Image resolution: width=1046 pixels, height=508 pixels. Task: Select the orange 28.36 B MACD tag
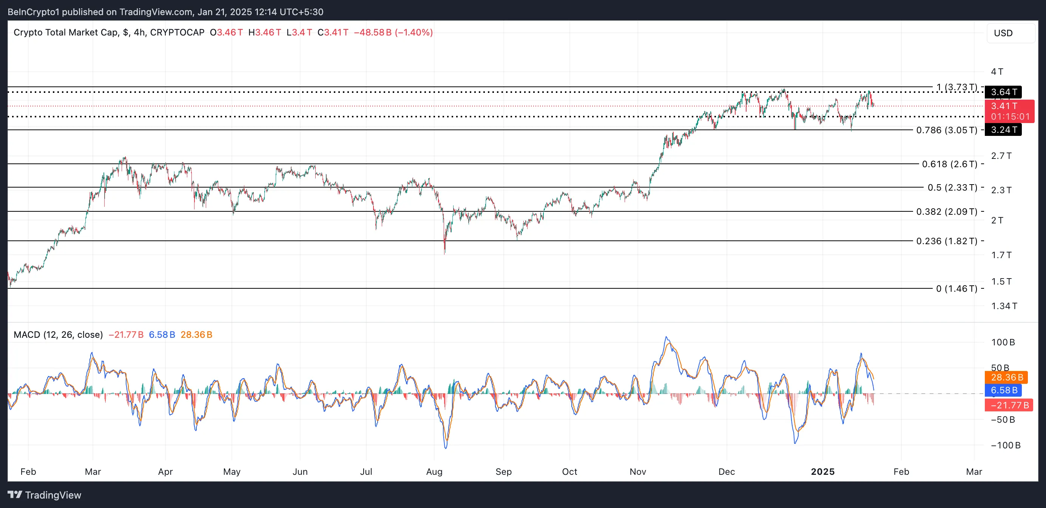[1006, 377]
